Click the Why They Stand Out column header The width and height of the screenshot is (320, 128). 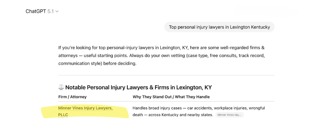pyautogui.click(x=171, y=97)
